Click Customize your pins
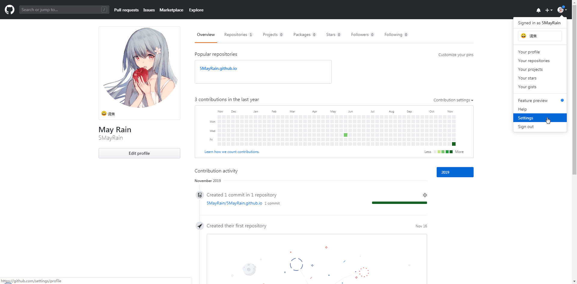Image resolution: width=577 pixels, height=284 pixels. click(x=456, y=55)
